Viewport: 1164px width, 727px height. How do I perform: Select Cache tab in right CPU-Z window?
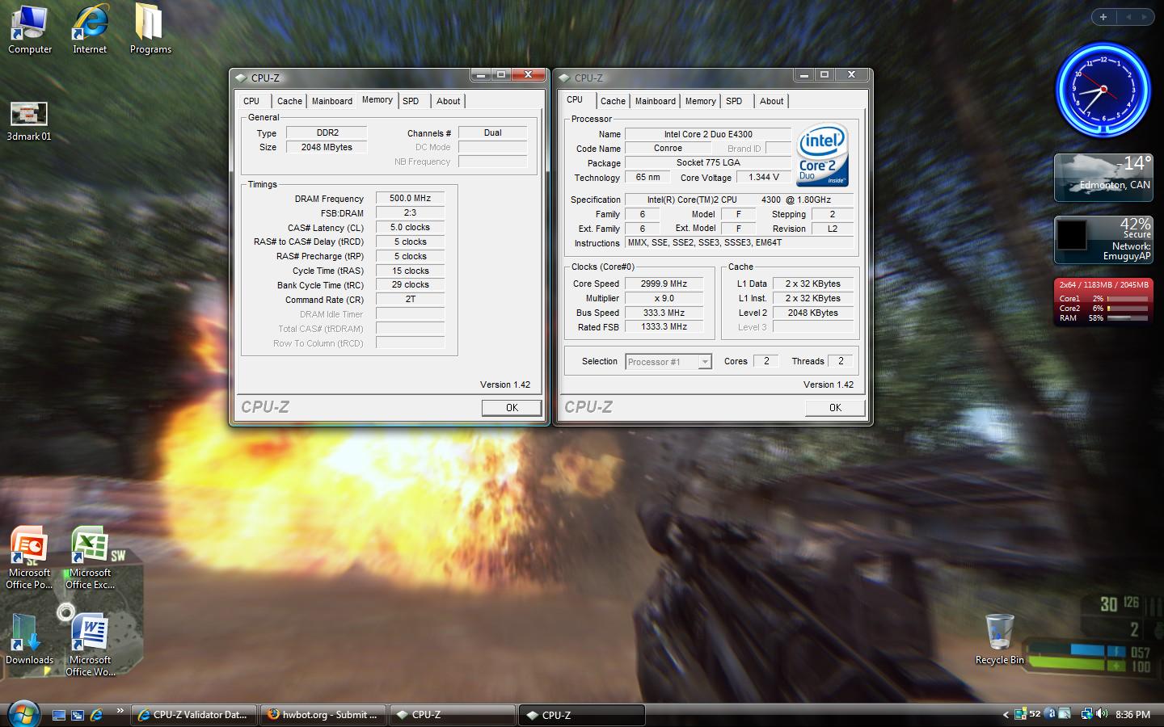click(x=613, y=101)
